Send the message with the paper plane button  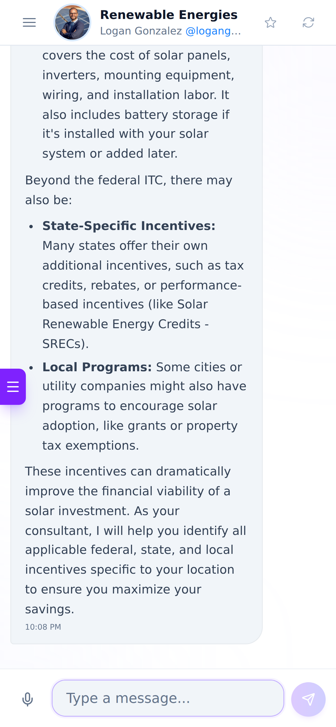(x=308, y=699)
